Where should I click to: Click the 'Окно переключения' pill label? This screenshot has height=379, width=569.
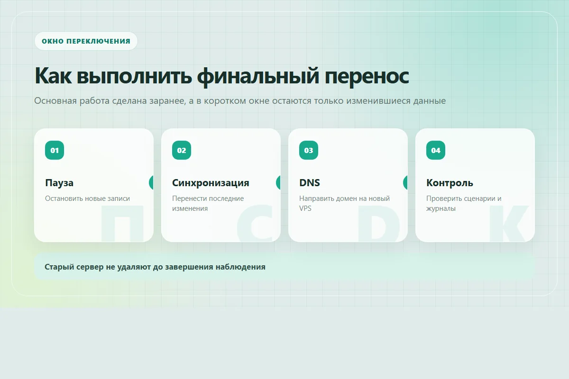(x=86, y=41)
